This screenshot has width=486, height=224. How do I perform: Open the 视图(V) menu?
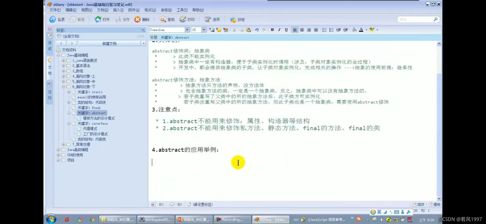[87, 10]
